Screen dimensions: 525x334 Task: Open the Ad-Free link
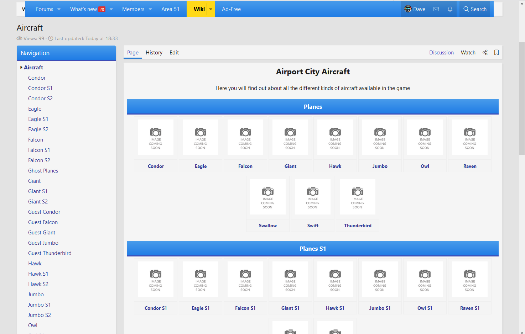[231, 9]
